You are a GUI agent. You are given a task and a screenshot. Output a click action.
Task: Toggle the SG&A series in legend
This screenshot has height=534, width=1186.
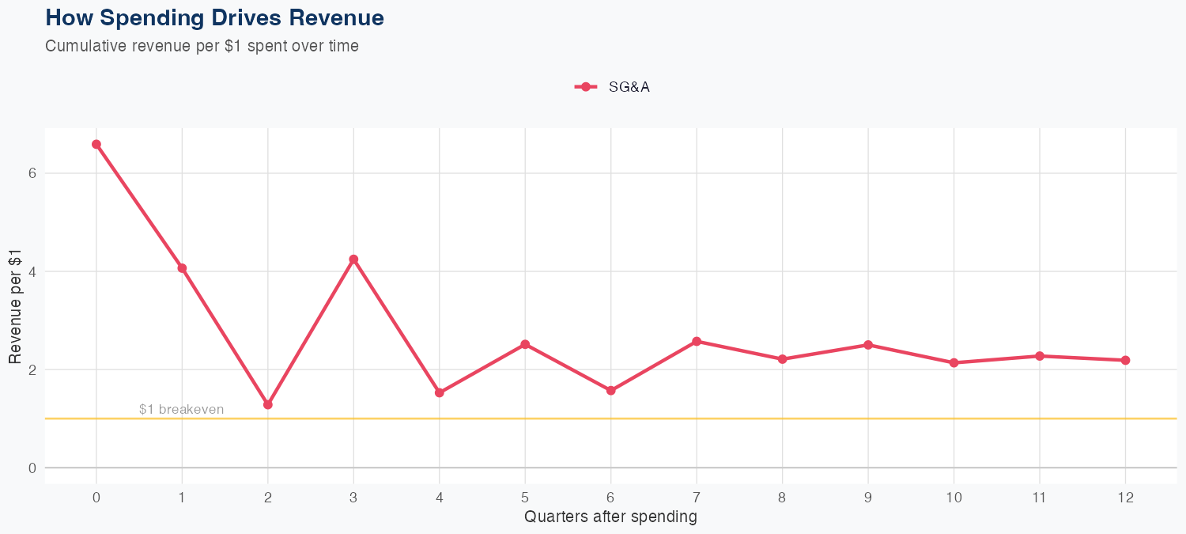pos(629,87)
